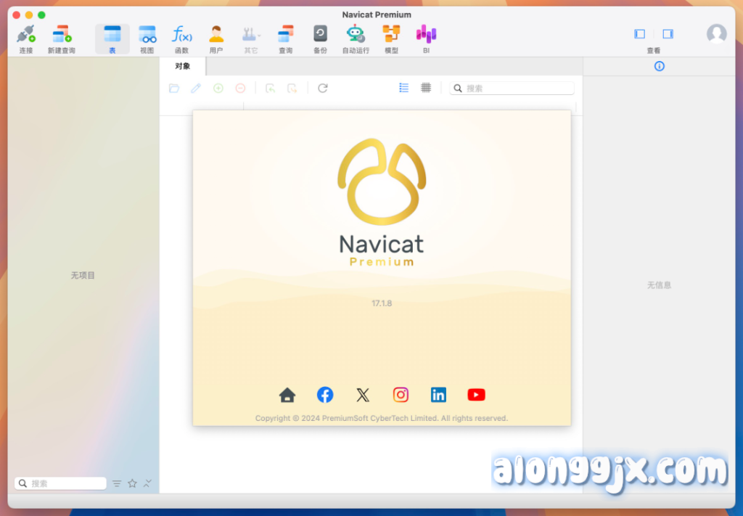This screenshot has height=516, width=743.
Task: Click the Connection (连接) toolbar icon
Action: 26,37
